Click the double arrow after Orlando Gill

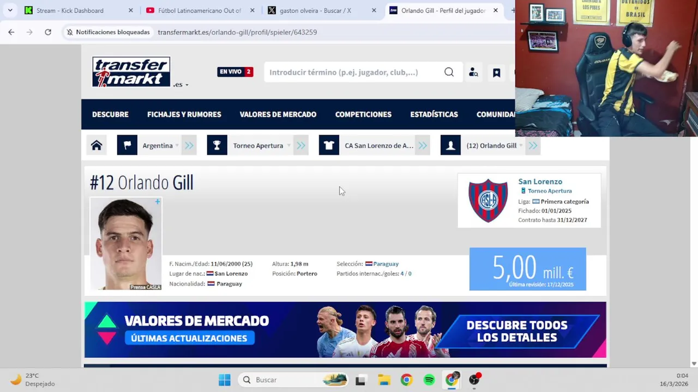click(533, 145)
